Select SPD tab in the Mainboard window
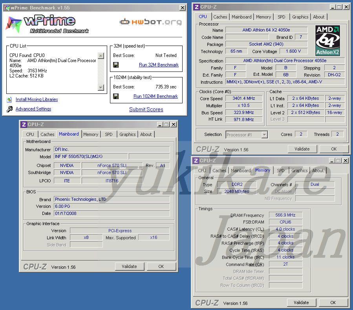Screen dimensions: 353x310 108,134
